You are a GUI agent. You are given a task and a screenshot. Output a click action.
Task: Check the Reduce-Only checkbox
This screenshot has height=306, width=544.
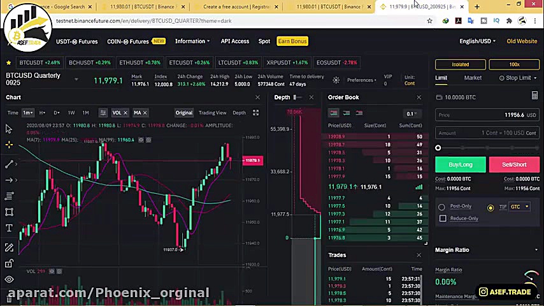tap(443, 219)
